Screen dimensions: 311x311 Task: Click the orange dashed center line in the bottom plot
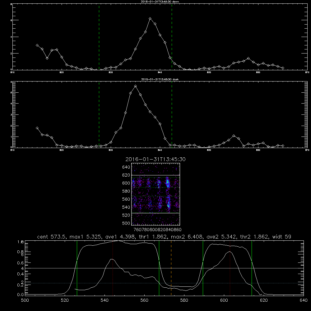click(171, 268)
